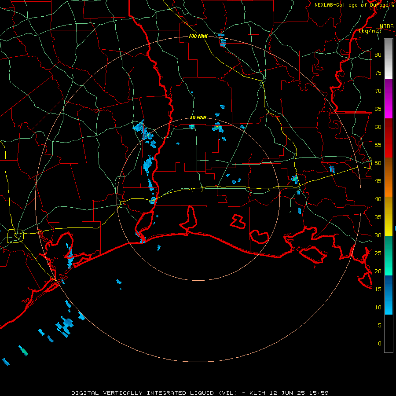Select the 0 value on the scale
Screen dimensions: 396x396
[x=380, y=344]
